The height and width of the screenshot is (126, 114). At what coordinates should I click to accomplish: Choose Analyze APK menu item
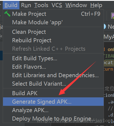[x=53, y=110]
